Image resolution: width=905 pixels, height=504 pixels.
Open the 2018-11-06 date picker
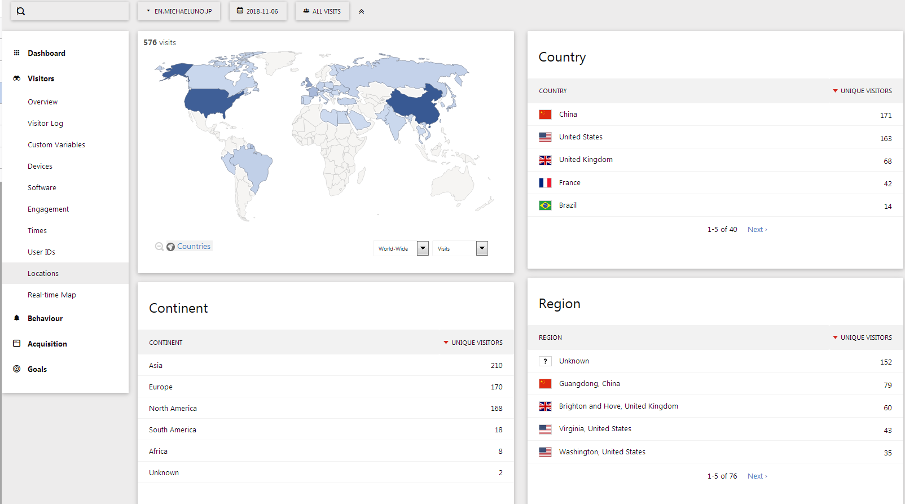258,11
